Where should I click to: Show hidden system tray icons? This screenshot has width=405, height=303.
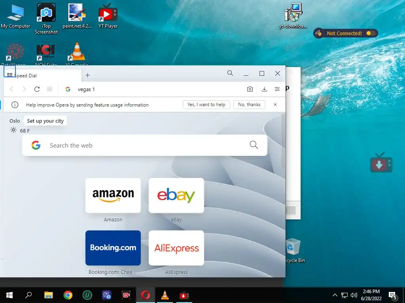tap(335, 295)
